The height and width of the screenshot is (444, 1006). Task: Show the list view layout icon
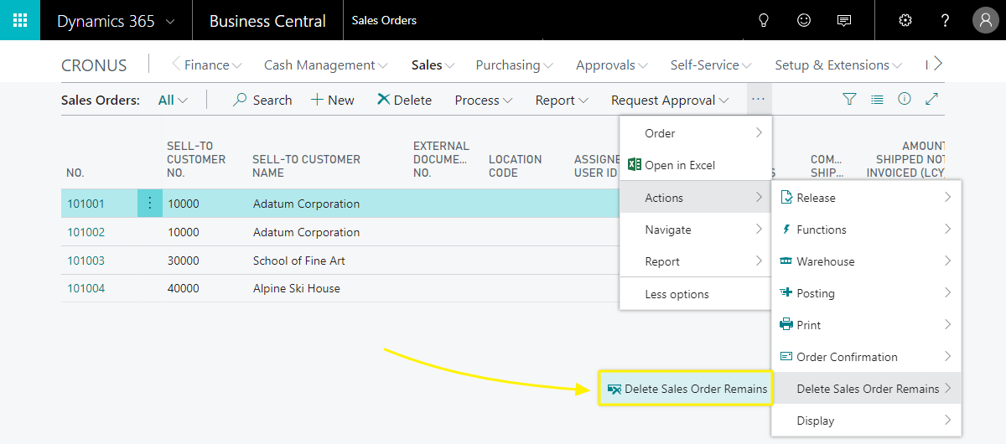877,100
